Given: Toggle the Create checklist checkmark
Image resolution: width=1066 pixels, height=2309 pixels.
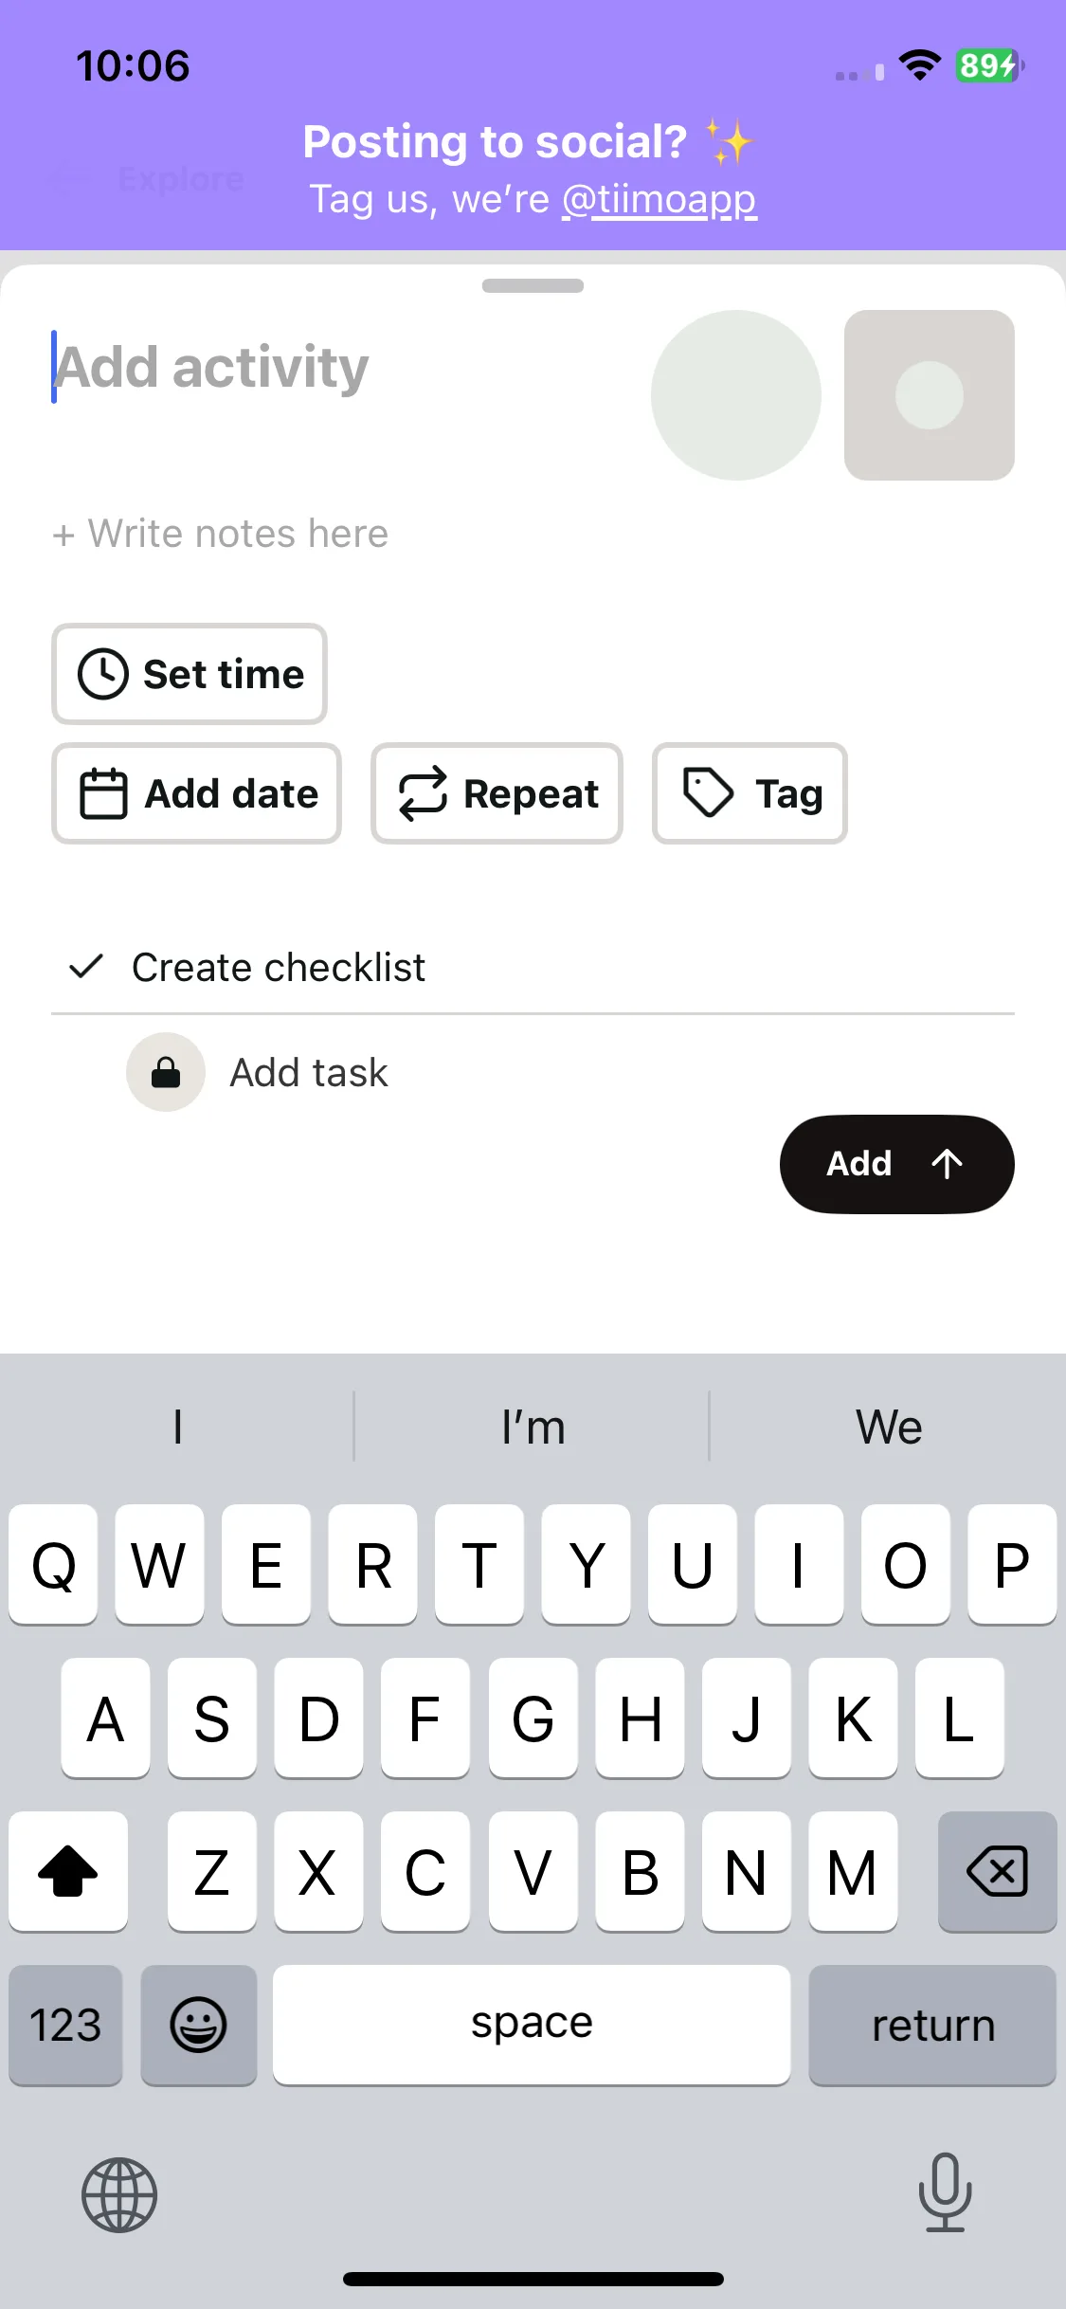Looking at the screenshot, I should pos(86,967).
